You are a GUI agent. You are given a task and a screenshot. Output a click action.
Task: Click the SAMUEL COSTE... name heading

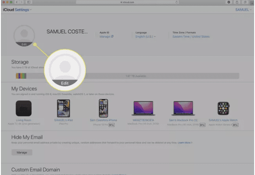click(x=67, y=32)
